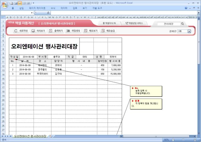201x142 pixels.
Task: Click the select-all corner of the grid
Action: pyautogui.click(x=3, y=17)
